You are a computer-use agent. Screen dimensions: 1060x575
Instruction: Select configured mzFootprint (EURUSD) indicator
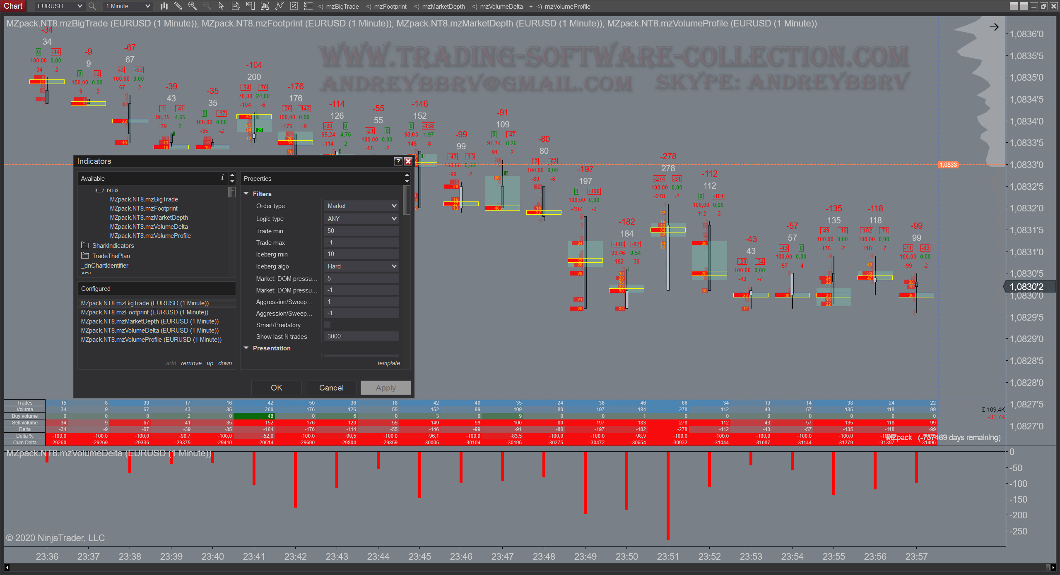pos(145,312)
